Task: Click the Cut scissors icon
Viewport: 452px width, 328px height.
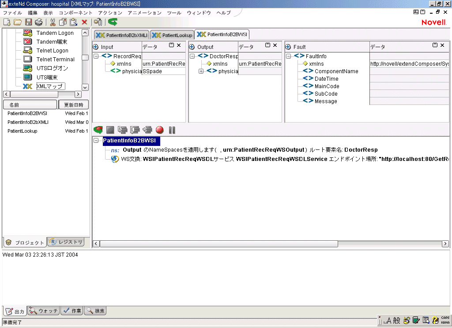Action: [53, 22]
